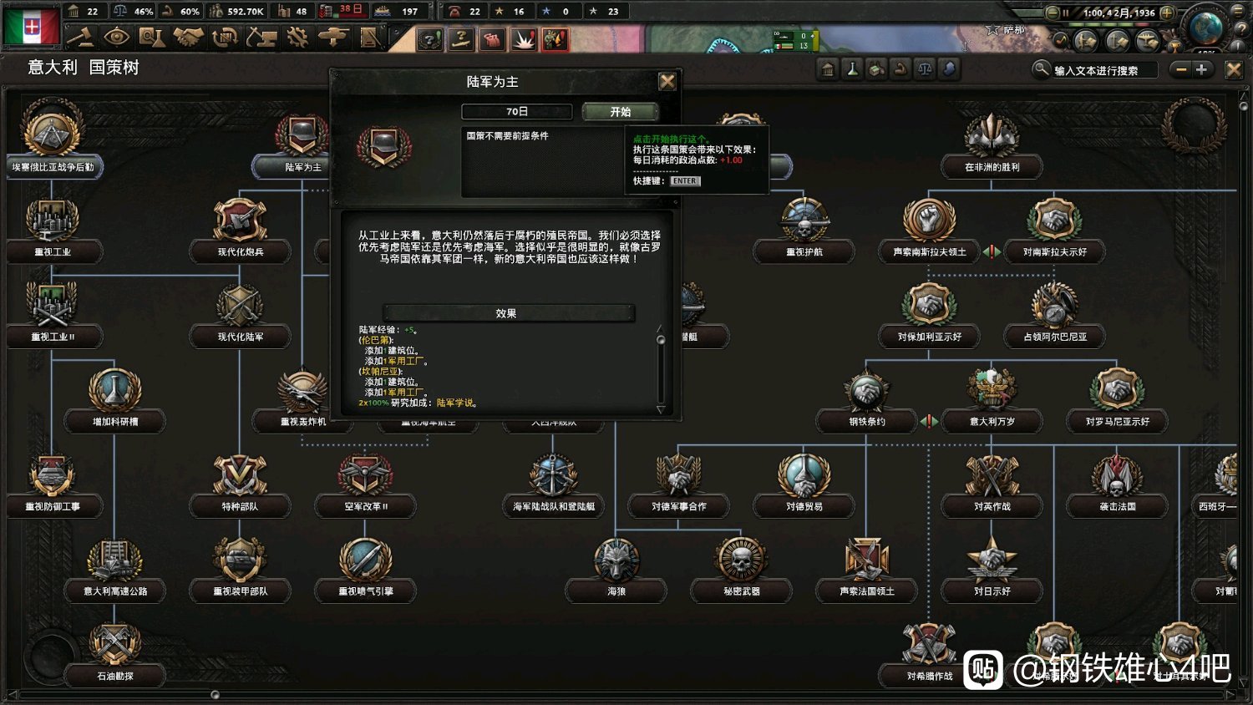Click the 70日 duration field
This screenshot has width=1253, height=705.
(x=517, y=111)
